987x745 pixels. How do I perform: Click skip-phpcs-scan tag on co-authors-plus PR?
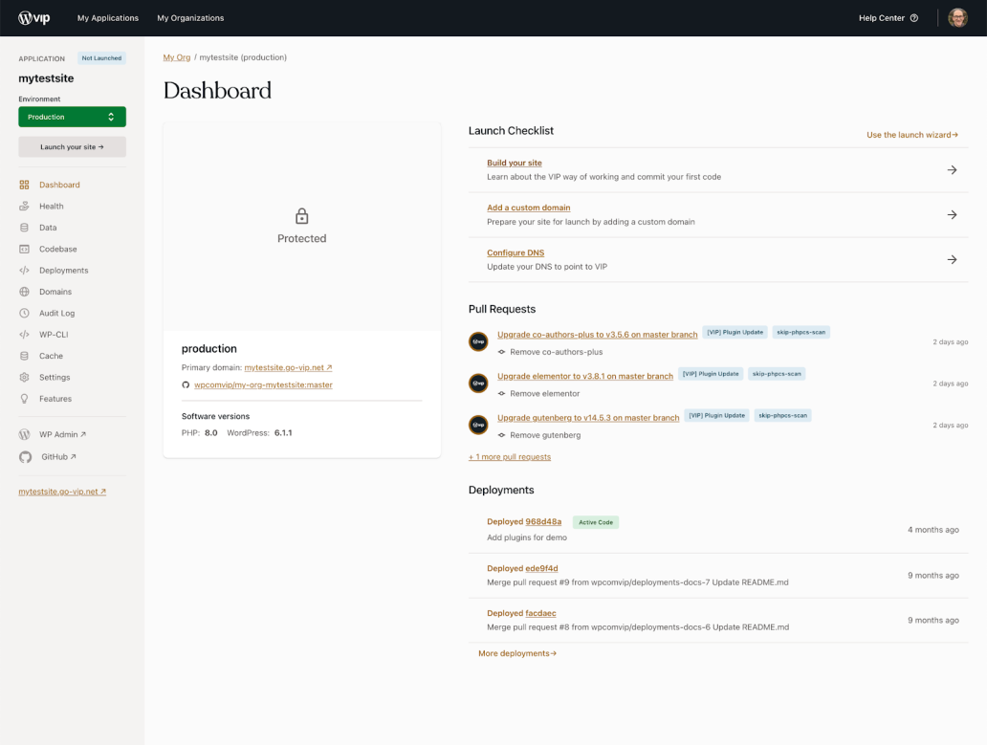801,332
